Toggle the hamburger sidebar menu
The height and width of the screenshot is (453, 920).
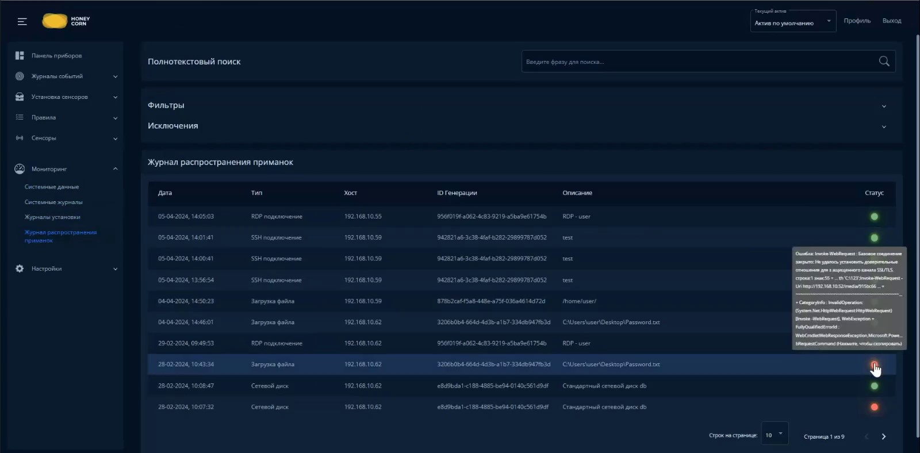(x=22, y=21)
